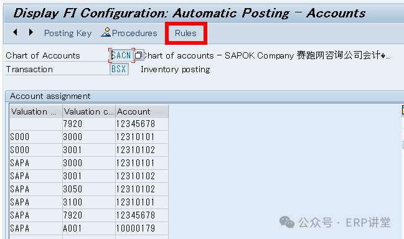Select the account 10000179 cell
The height and width of the screenshot is (239, 404).
142,228
